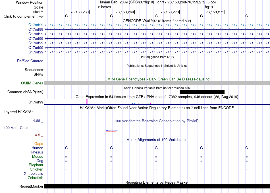This screenshot has width=270, height=193.
Task: Click the tall pink GTEx expression bar
Action: [87, 101]
